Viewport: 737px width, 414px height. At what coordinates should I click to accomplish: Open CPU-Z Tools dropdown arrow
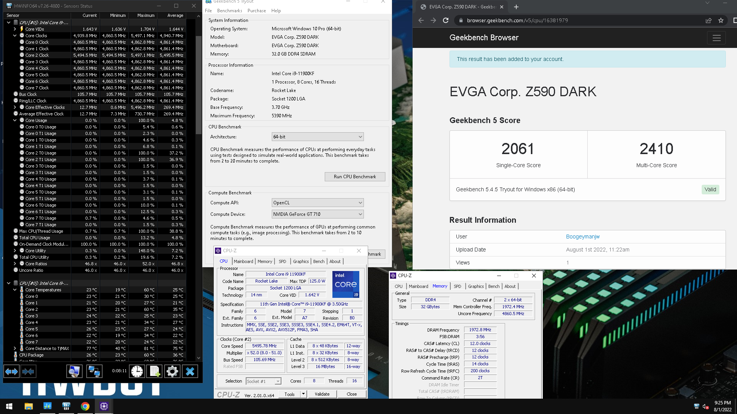(303, 394)
